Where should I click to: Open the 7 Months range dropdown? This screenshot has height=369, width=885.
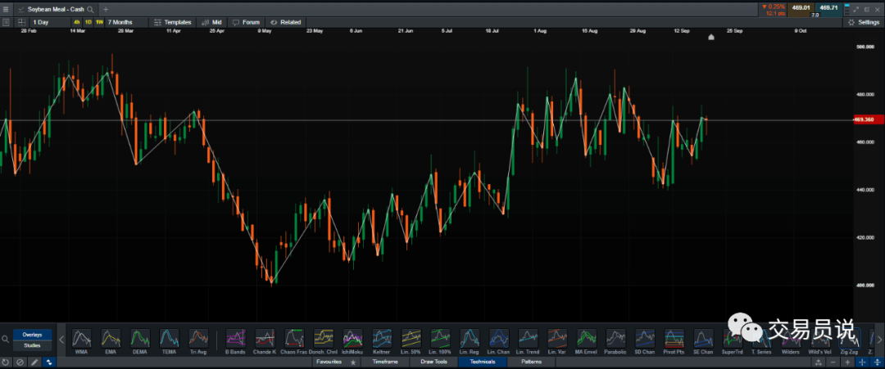click(x=126, y=23)
